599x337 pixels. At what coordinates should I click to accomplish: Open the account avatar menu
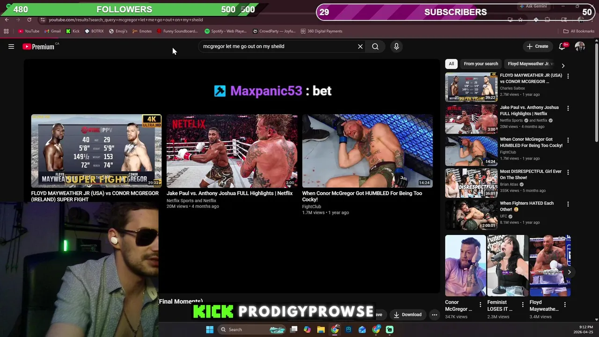(580, 46)
